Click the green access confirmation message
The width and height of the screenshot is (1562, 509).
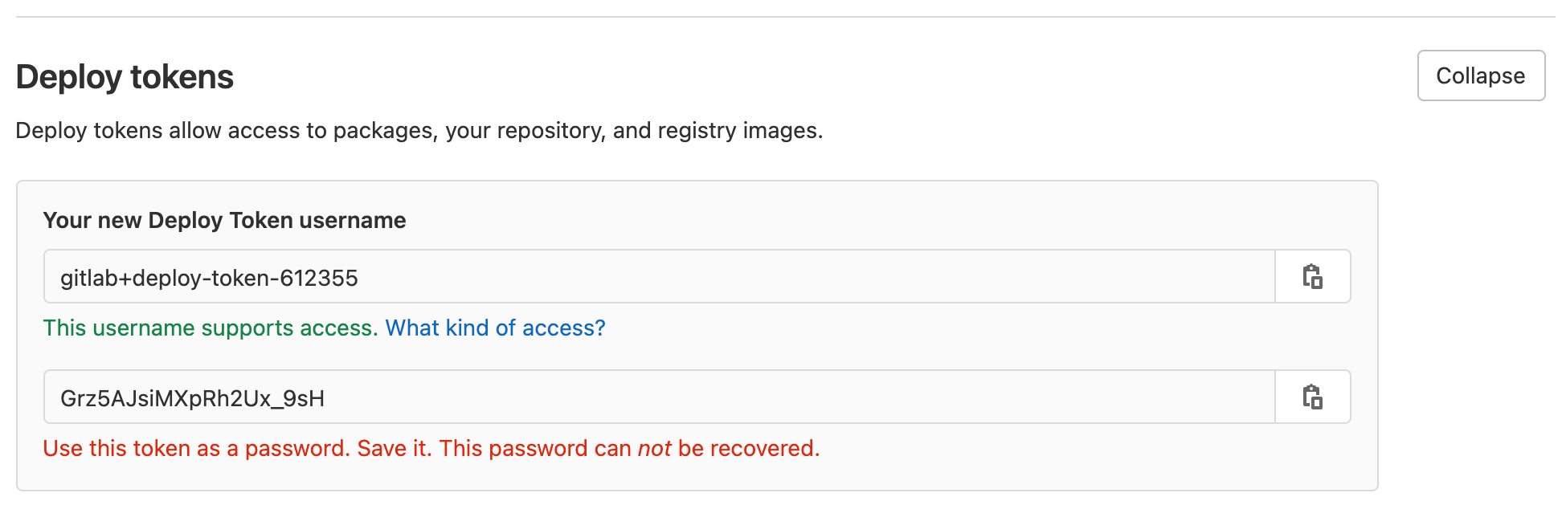209,328
